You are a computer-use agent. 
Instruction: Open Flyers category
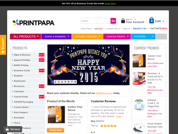point(17,123)
